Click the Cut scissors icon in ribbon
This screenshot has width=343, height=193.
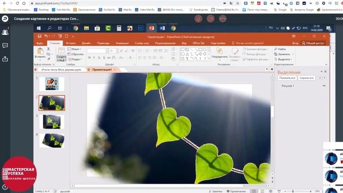(x=49, y=49)
